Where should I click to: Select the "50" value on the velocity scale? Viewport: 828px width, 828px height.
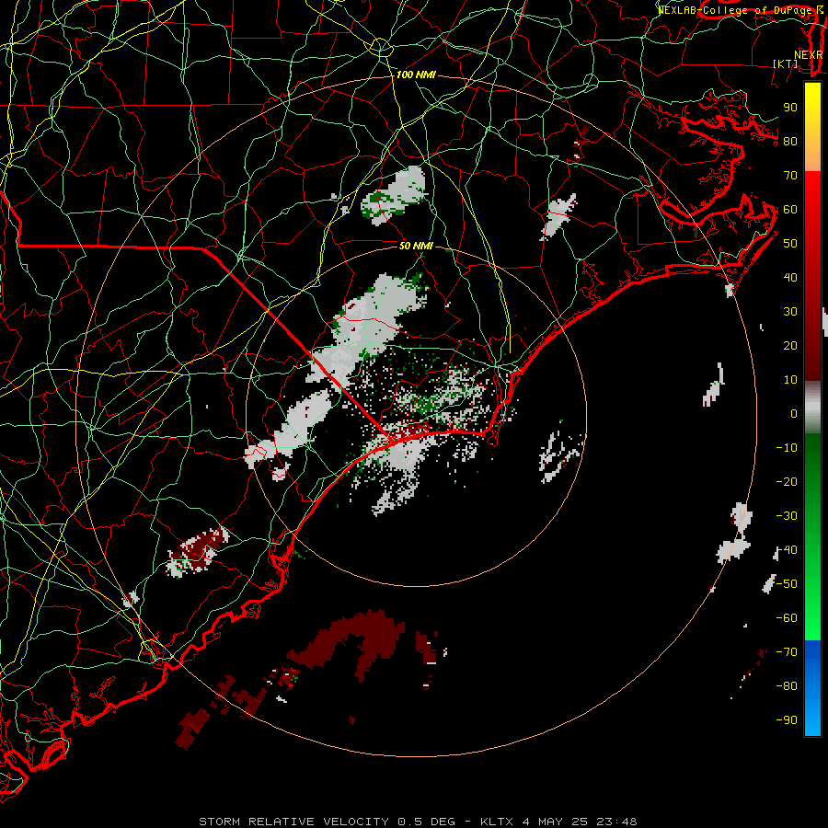[790, 244]
